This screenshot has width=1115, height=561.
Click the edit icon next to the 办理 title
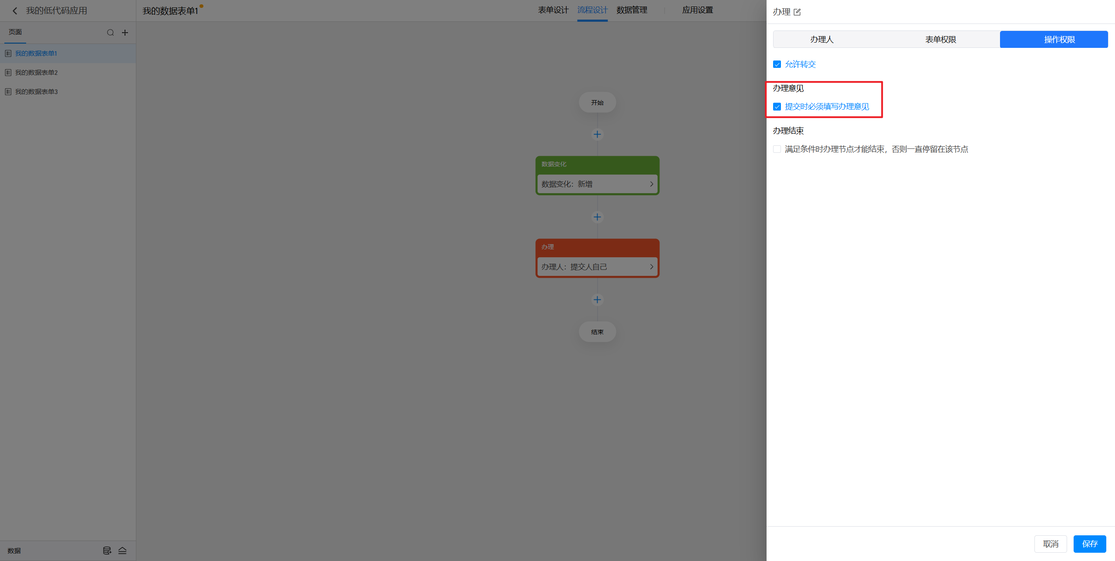point(797,12)
